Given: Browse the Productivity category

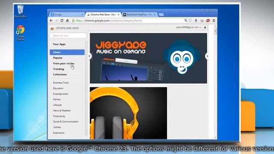Looking at the screenshot, I should (59, 116).
